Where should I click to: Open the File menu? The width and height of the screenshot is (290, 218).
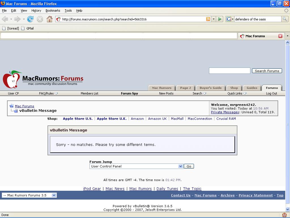point(4,11)
